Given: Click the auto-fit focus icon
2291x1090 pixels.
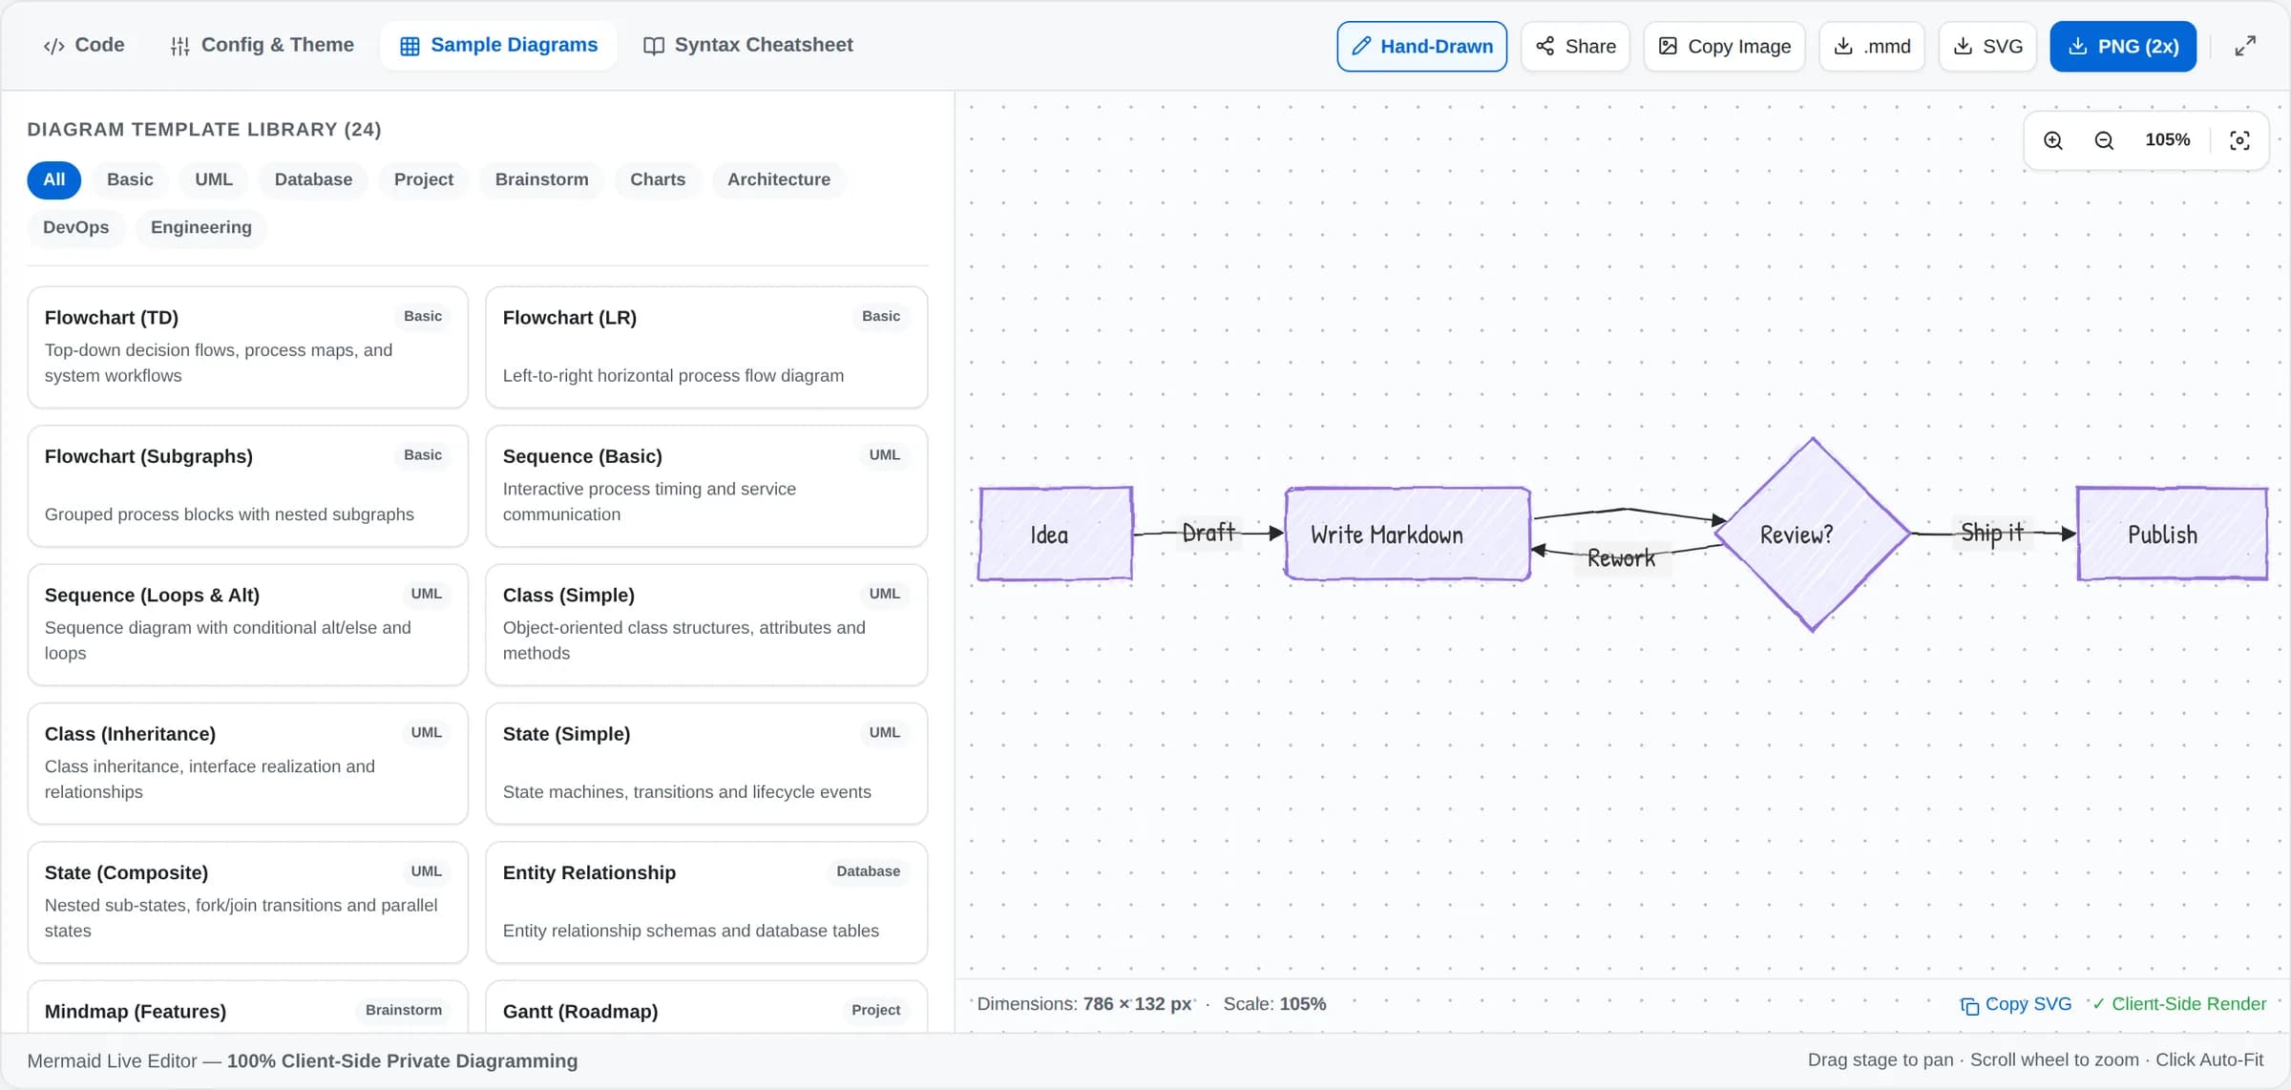Looking at the screenshot, I should pyautogui.click(x=2239, y=140).
